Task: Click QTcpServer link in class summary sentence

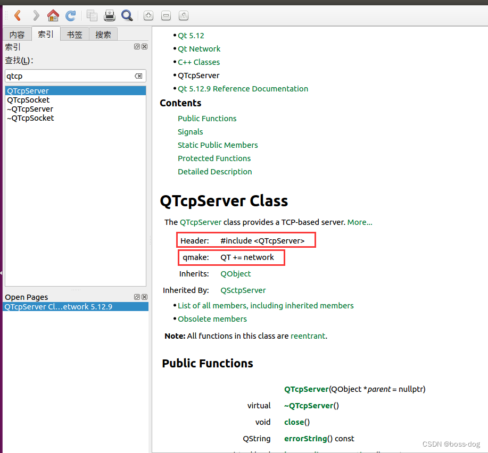Action: [x=201, y=222]
